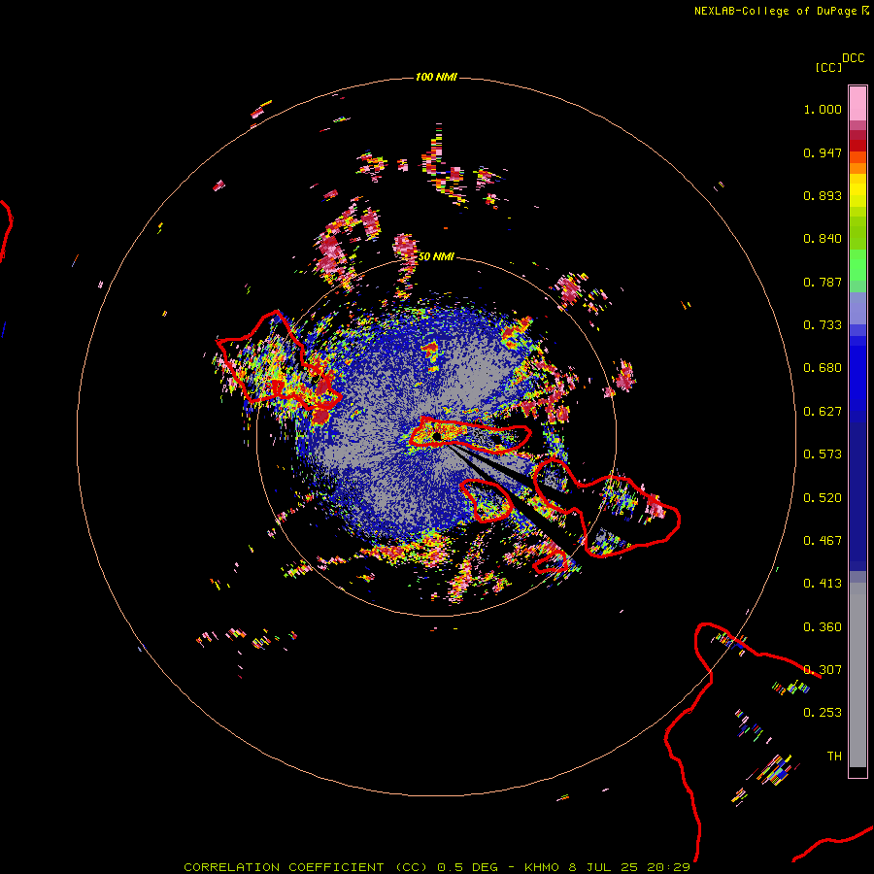
Task: Click the 0.733 color scale value
Action: [823, 325]
